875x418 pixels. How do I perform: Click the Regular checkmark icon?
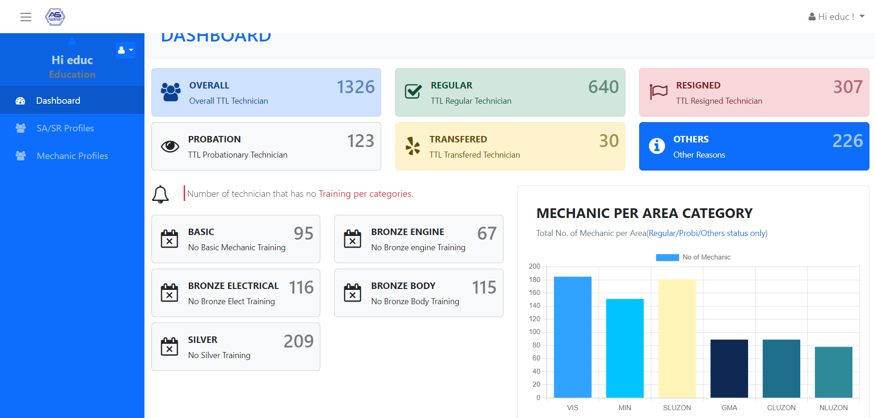click(413, 91)
